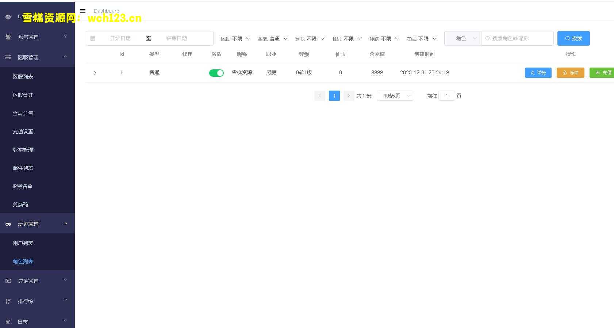Collapse the 玩家管理 menu
Viewport: 614px width, 328px height.
[37, 224]
